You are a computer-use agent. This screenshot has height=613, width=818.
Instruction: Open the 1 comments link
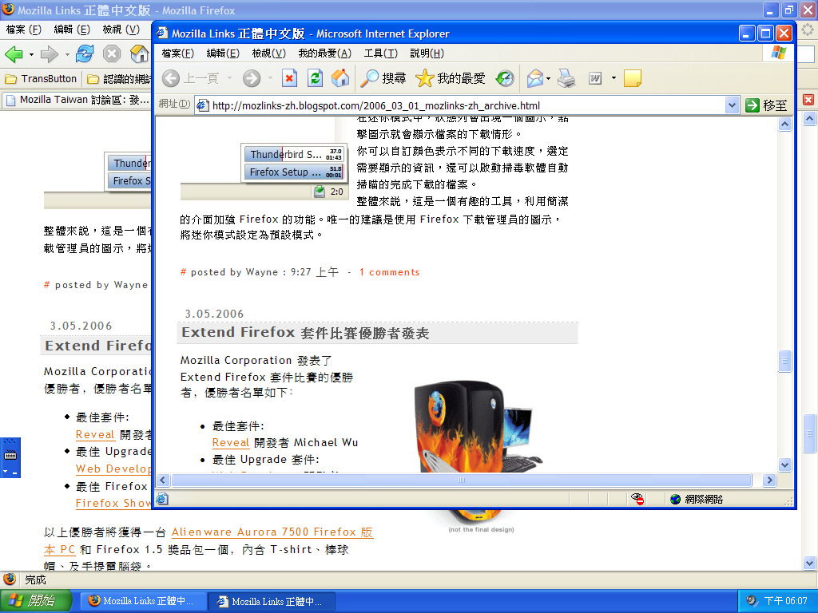click(389, 272)
